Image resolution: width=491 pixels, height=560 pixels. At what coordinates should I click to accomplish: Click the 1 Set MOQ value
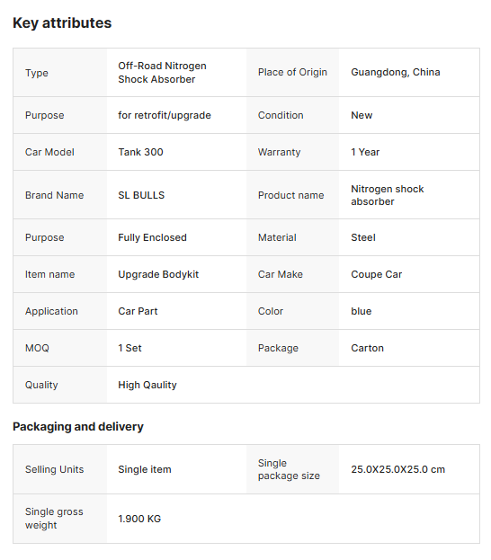coord(130,348)
